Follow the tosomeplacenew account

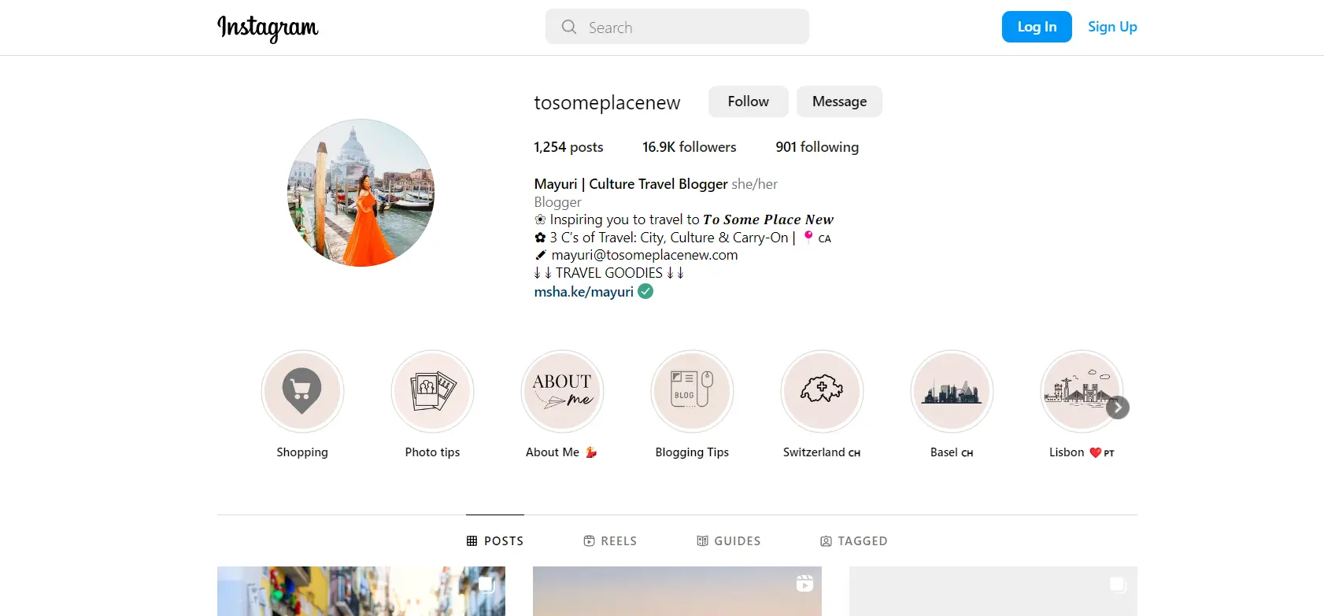(748, 101)
